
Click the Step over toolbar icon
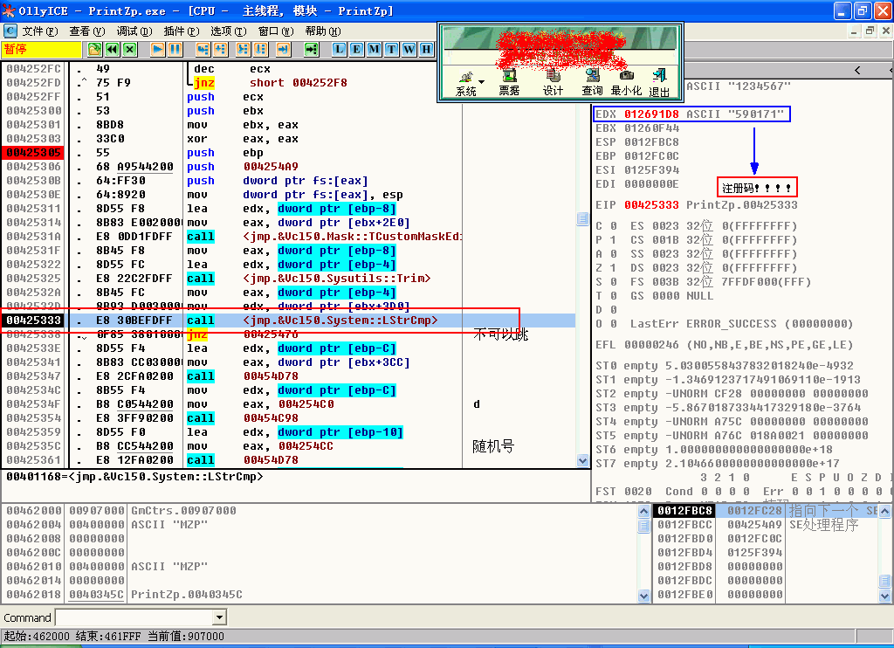pos(220,50)
